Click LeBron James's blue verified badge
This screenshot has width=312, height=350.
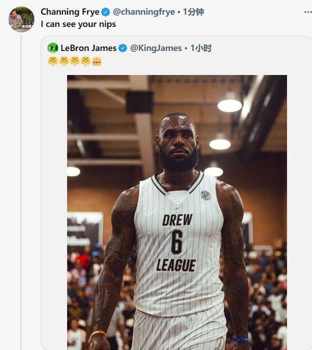tap(123, 48)
